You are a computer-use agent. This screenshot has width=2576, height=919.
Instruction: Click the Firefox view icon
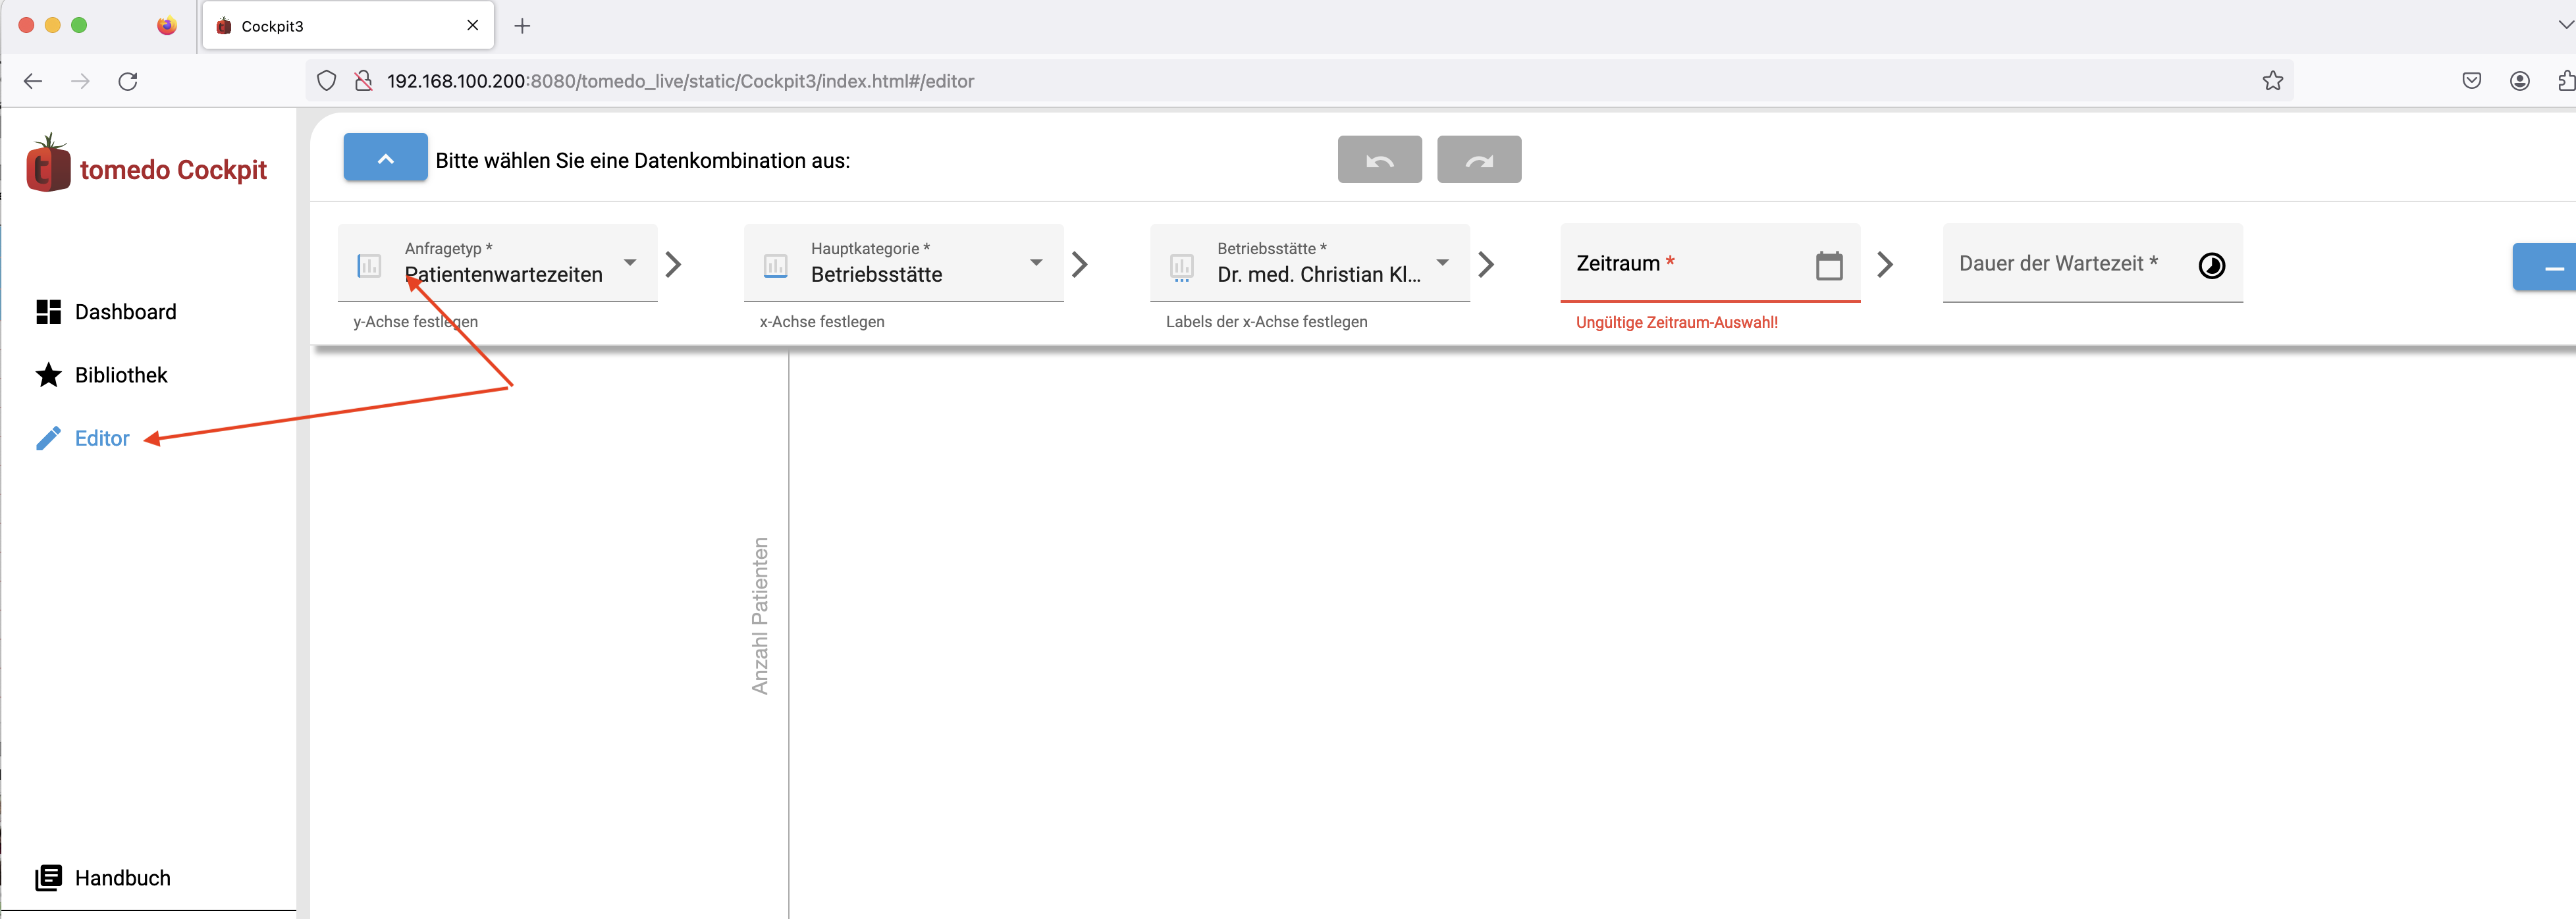point(167,26)
